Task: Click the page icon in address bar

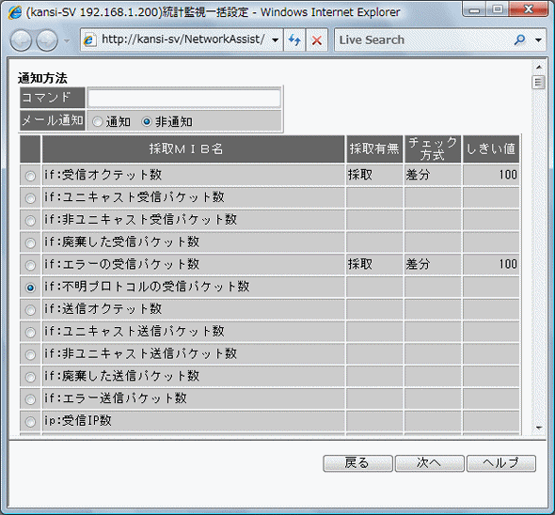Action: 89,40
